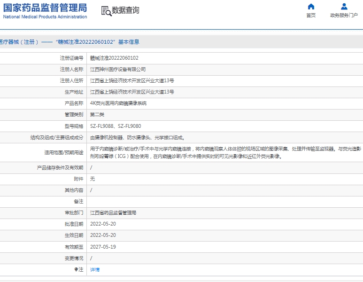
Task: Click the 产品名称 label
Action: click(x=74, y=103)
